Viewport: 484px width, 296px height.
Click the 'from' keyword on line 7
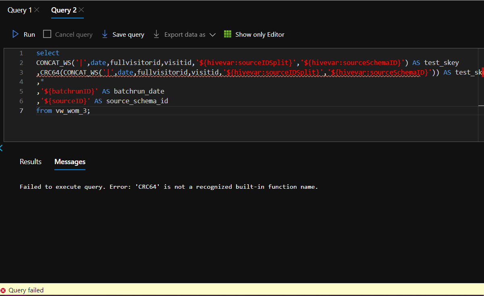[44, 110]
